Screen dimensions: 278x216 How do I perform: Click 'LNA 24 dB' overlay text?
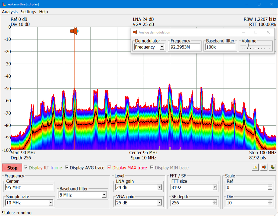[x=143, y=19]
